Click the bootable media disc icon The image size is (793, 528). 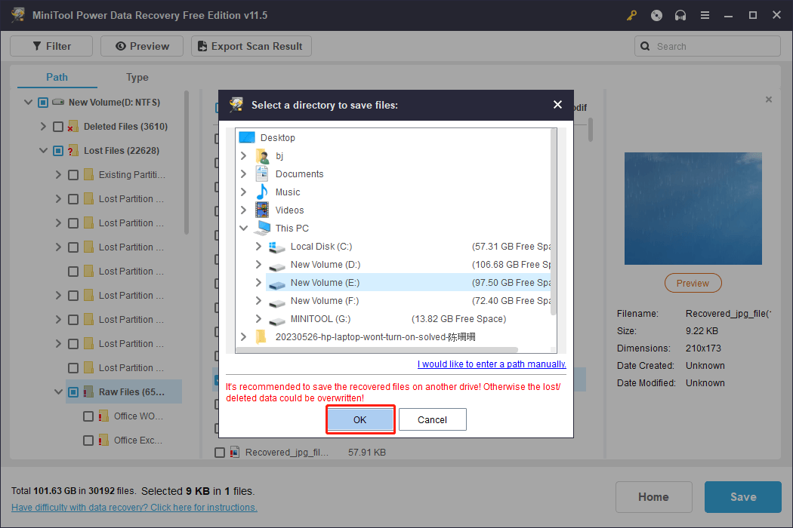coord(656,15)
